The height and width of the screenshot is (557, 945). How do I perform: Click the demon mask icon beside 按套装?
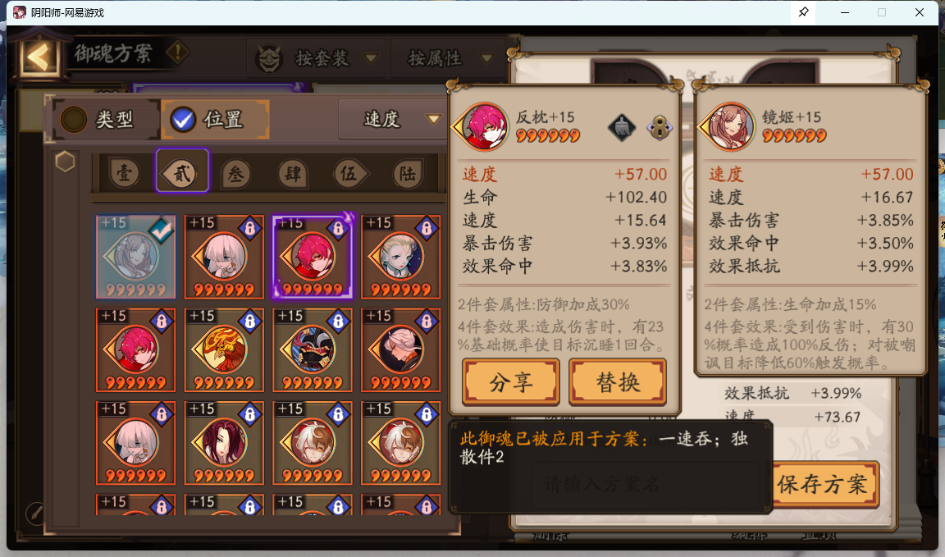tap(269, 59)
